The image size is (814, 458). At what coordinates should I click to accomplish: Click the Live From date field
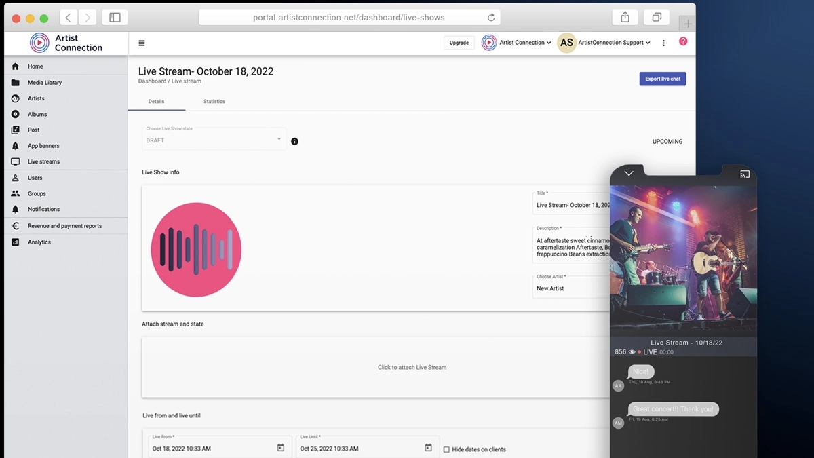coord(220,446)
